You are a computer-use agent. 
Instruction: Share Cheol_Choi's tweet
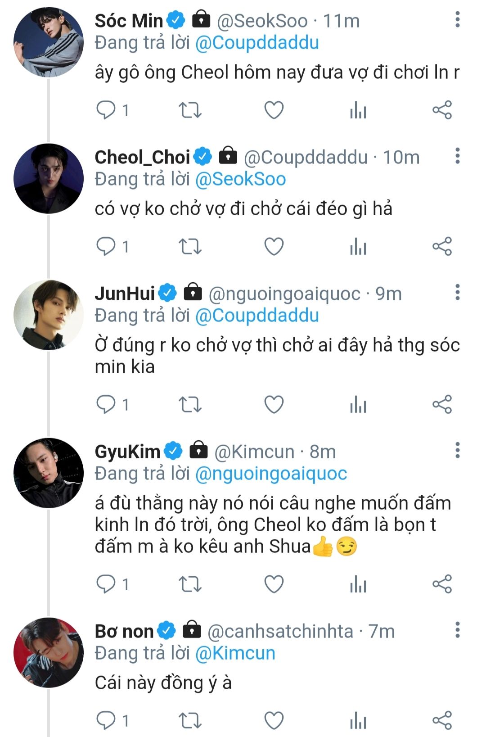click(x=442, y=246)
